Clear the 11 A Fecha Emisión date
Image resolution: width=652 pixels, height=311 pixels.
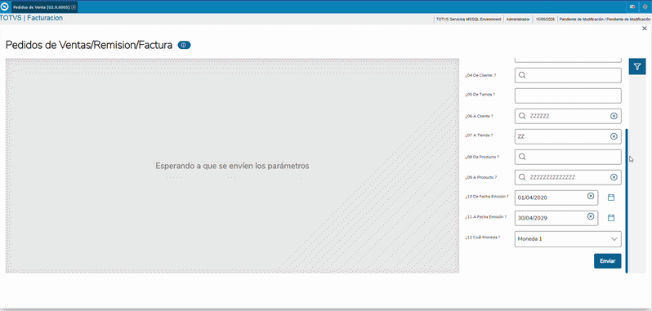pos(591,216)
